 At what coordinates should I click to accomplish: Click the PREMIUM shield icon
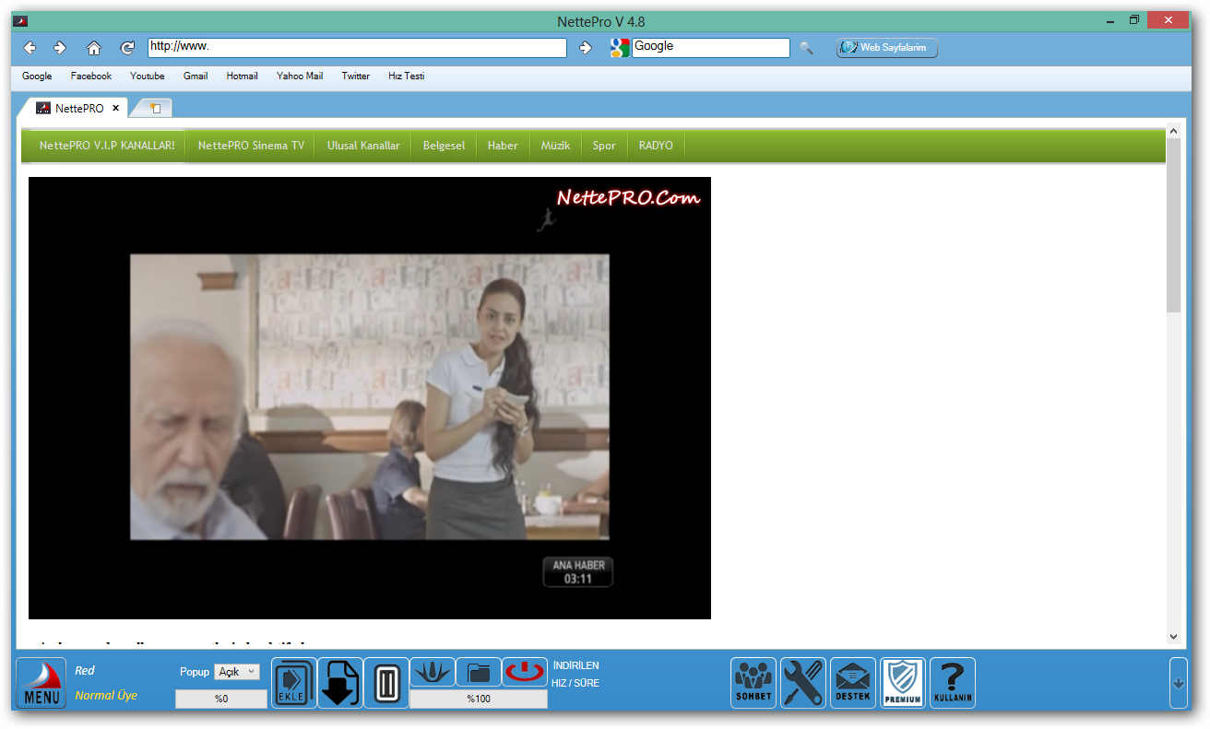tap(903, 683)
